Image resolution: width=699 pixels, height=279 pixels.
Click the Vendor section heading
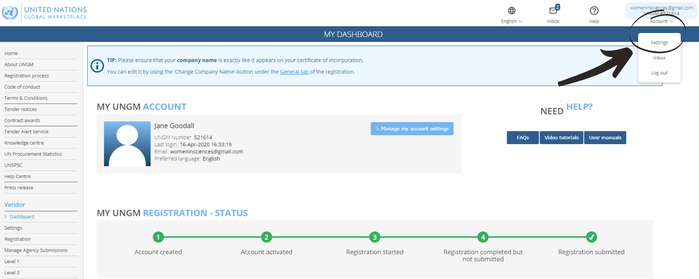[15, 205]
